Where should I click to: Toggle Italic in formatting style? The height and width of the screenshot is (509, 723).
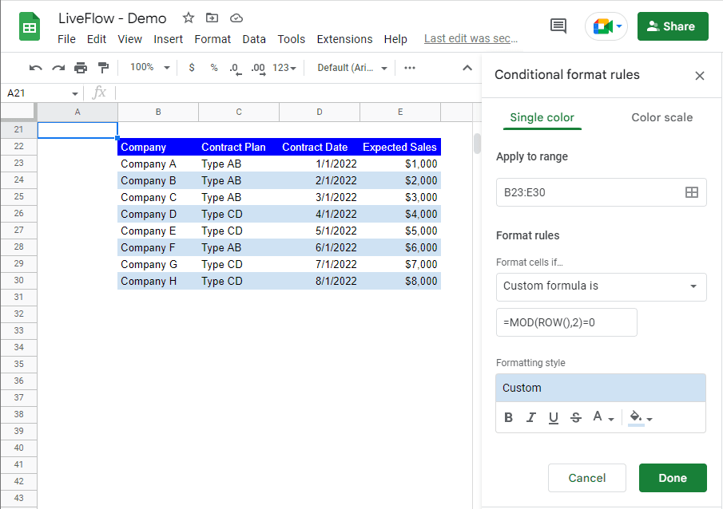pyautogui.click(x=531, y=417)
